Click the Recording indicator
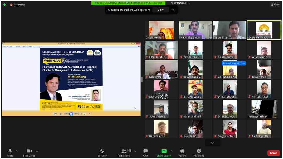The width and height of the screenshot is (283, 159). [17, 5]
